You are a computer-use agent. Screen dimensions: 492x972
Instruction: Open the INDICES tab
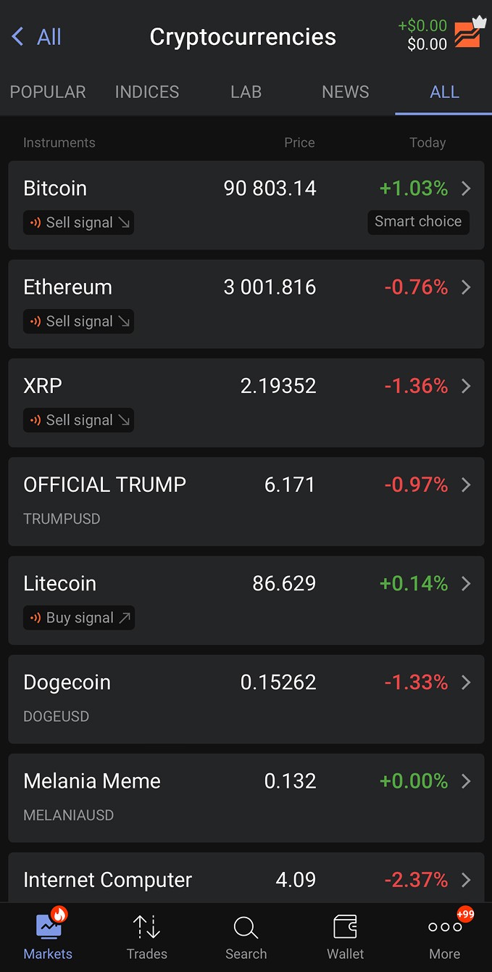pos(146,91)
